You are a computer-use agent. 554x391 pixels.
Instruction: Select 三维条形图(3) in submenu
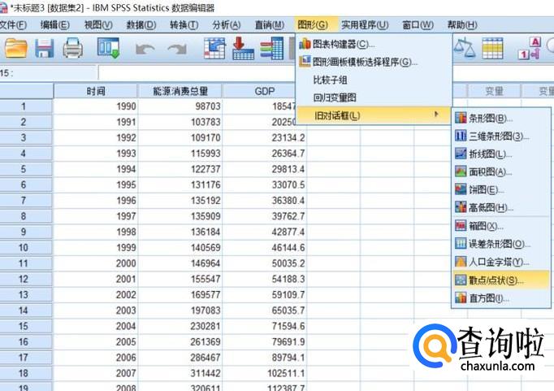point(501,136)
